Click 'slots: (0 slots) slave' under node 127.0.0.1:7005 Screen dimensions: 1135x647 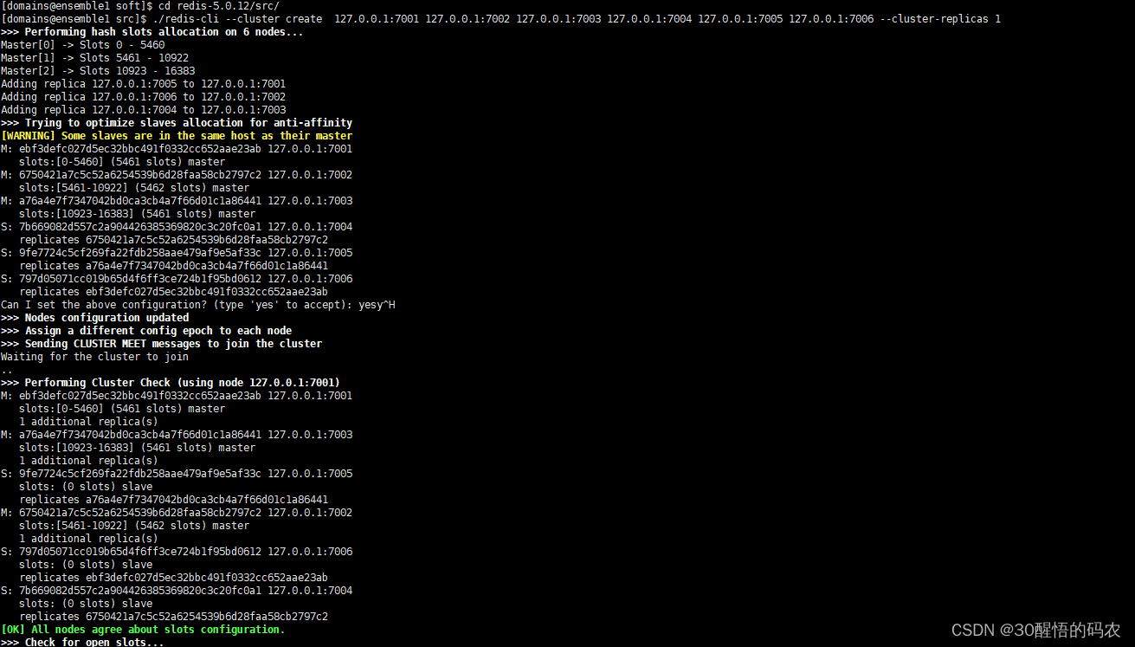pos(86,487)
